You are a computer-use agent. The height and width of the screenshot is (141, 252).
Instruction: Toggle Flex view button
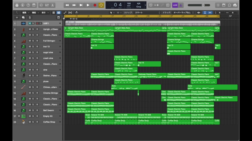pyautogui.click(x=70, y=13)
